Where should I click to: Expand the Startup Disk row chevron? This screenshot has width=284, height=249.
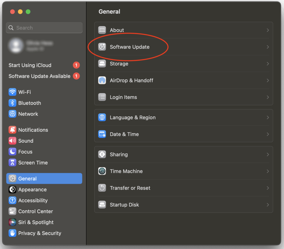(x=268, y=205)
